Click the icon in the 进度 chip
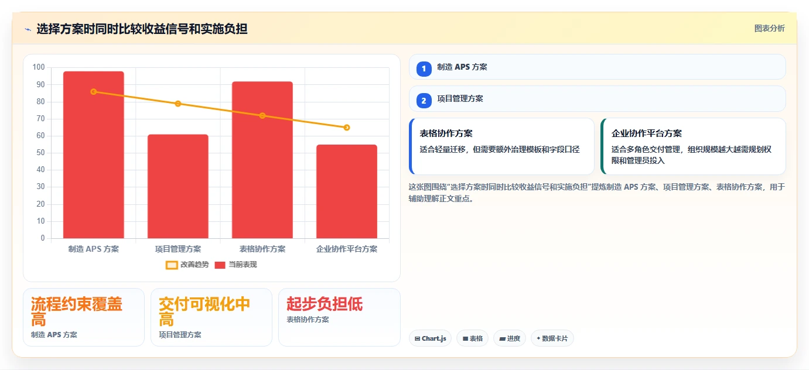The image size is (809, 370). [x=502, y=338]
